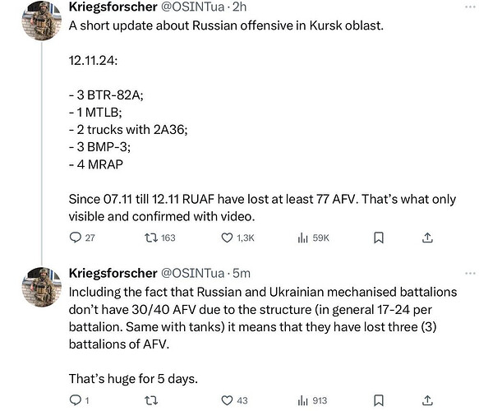Bookmark the follow-up battalions tweet
Image resolution: width=479 pixels, height=411 pixels.
click(379, 400)
